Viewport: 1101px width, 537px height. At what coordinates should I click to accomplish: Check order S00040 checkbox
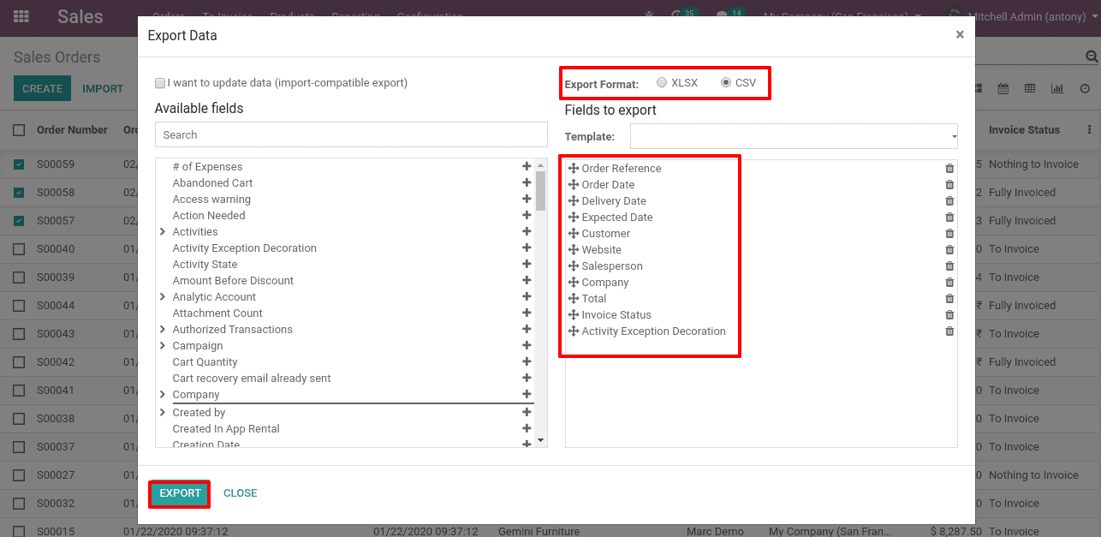[x=19, y=249]
